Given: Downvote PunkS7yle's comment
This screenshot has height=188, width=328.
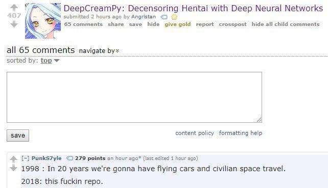Looking at the screenshot, I should [x=13, y=168].
